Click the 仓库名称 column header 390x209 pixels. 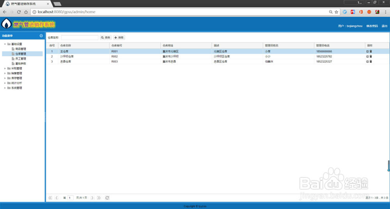coord(84,46)
